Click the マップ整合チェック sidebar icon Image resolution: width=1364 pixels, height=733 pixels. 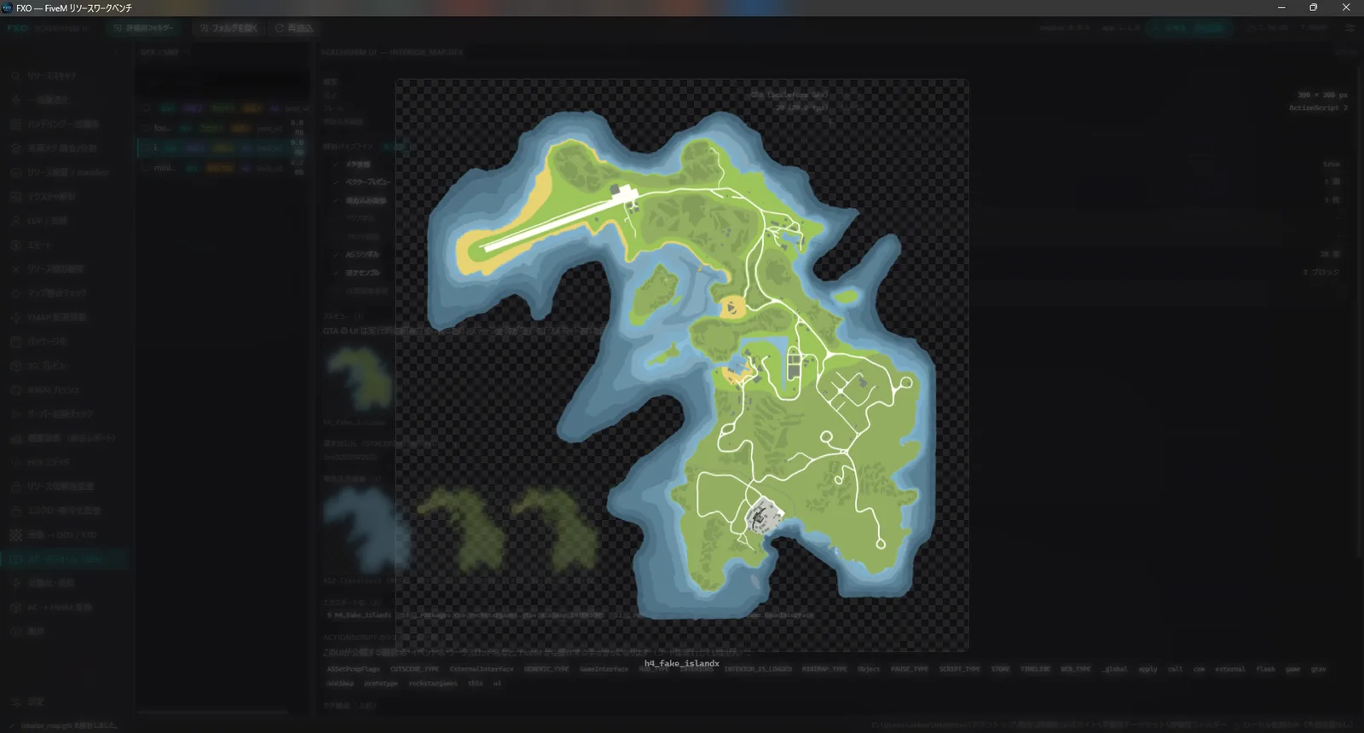[15, 293]
